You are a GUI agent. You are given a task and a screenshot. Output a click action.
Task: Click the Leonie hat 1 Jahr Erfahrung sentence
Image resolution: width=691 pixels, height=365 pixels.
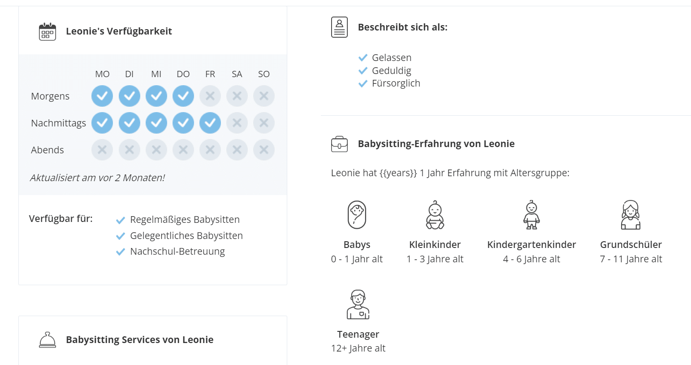pos(450,173)
